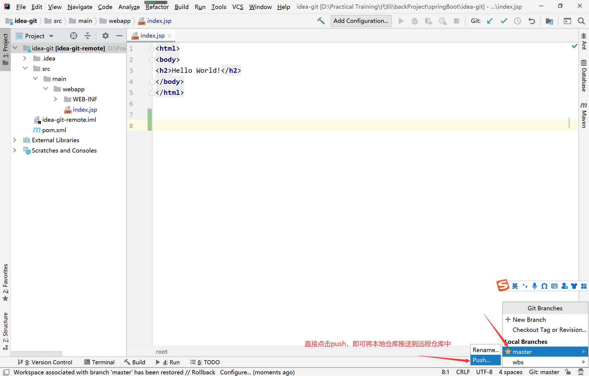Screen dimensions: 589x376
Task: Click the Hector inspector icon in status bar
Action: [x=581, y=372]
